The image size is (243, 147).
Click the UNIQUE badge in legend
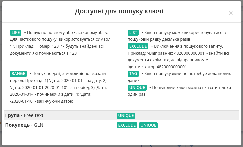pos(137,88)
